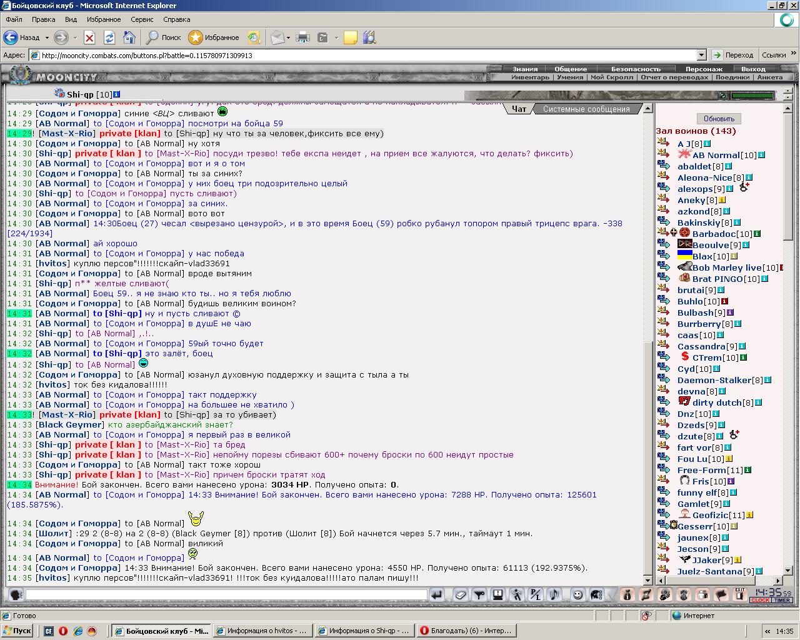800x640 pixels.
Task: Click the IE Stop red X icon
Action: pos(89,37)
